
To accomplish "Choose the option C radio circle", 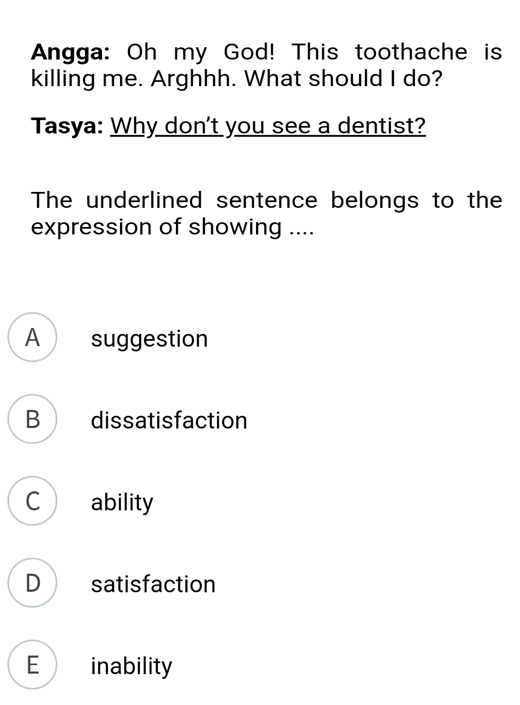I will [x=32, y=501].
